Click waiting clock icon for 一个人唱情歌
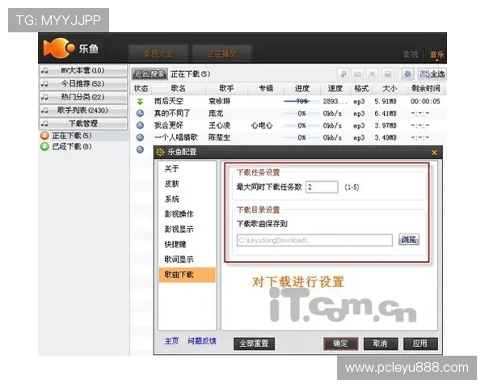Screen dimensions: 485x388 coord(140,137)
